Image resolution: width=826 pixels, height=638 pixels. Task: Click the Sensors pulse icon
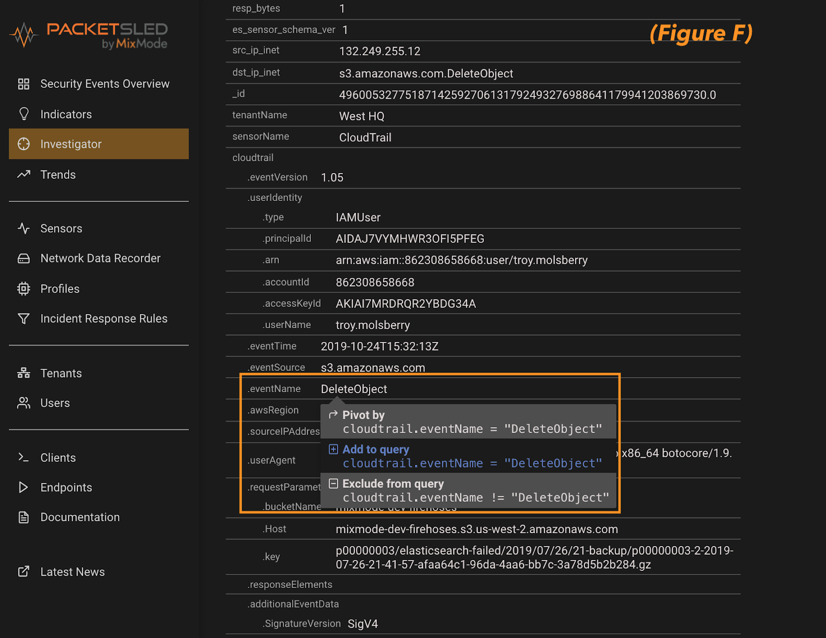coord(24,228)
